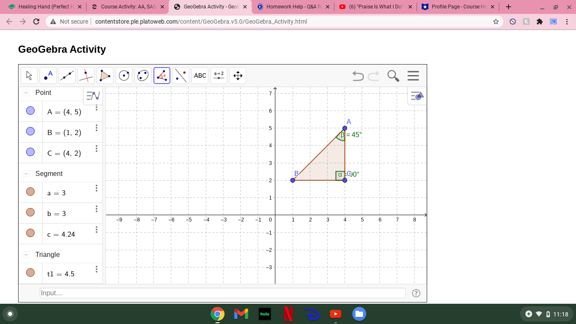Select the Move Graphics View tool
576x324 pixels.
[238, 76]
